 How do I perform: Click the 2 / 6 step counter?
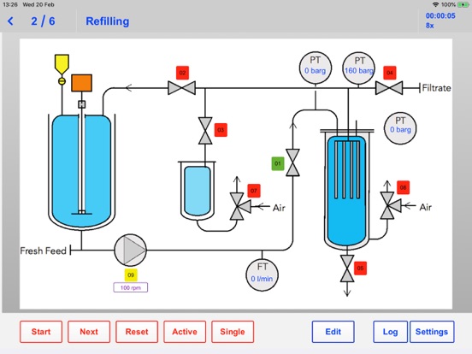[43, 21]
